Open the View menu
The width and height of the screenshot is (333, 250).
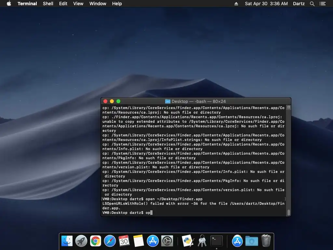click(x=78, y=4)
